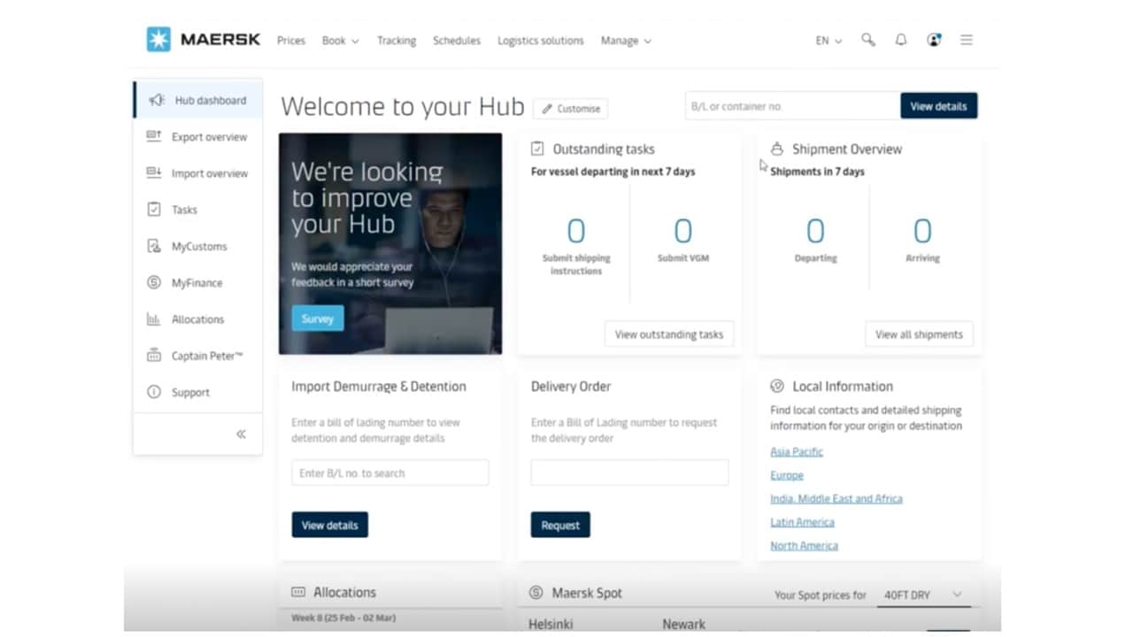The width and height of the screenshot is (1133, 637).
Task: Click the MyCustoms sidebar icon
Action: 154,246
